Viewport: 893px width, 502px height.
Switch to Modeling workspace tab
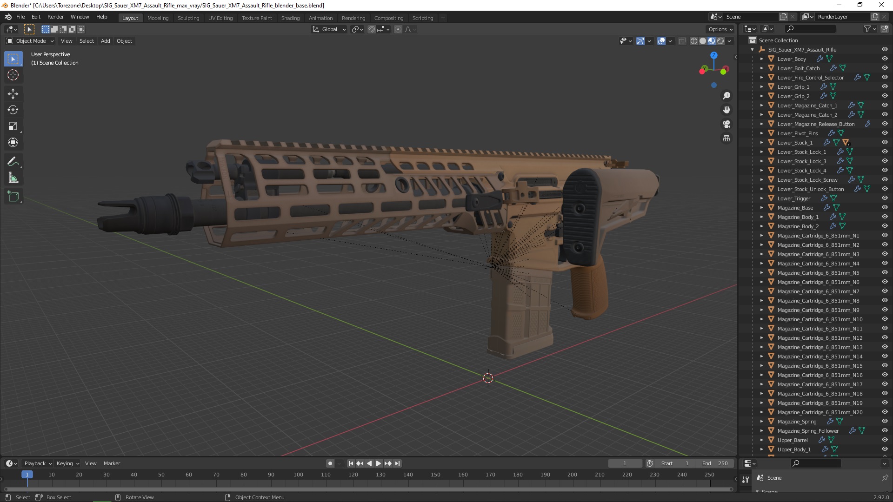[158, 18]
